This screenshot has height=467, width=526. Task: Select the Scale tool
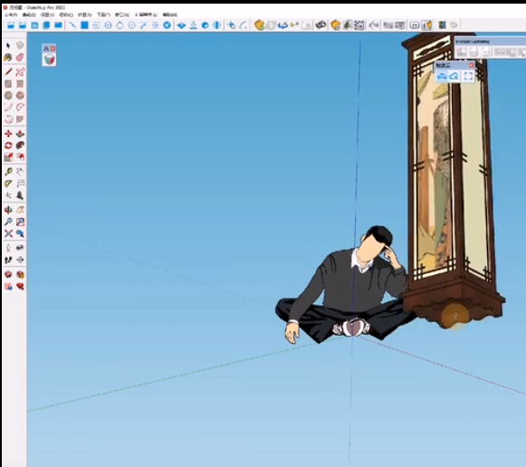(x=8, y=157)
